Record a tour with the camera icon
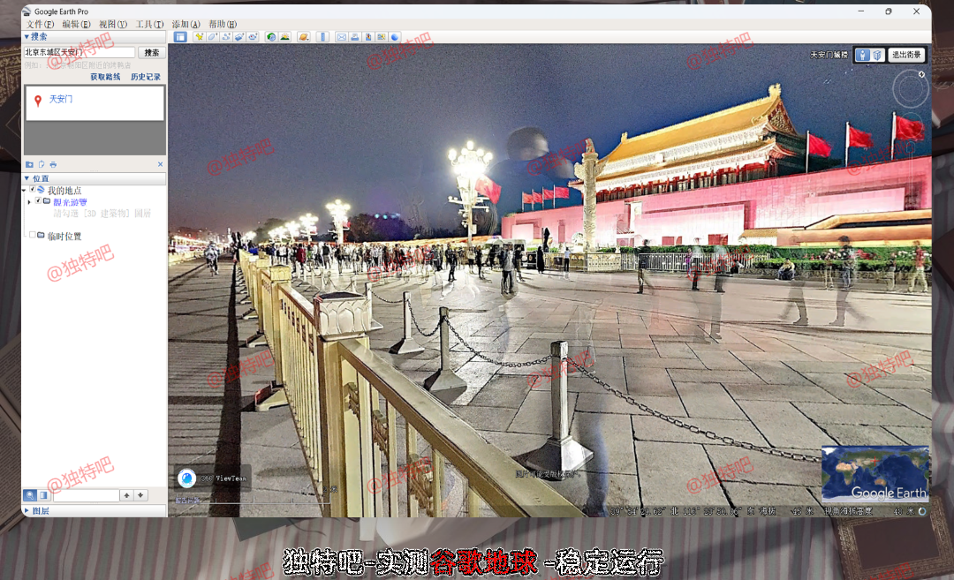This screenshot has width=954, height=580. click(253, 37)
